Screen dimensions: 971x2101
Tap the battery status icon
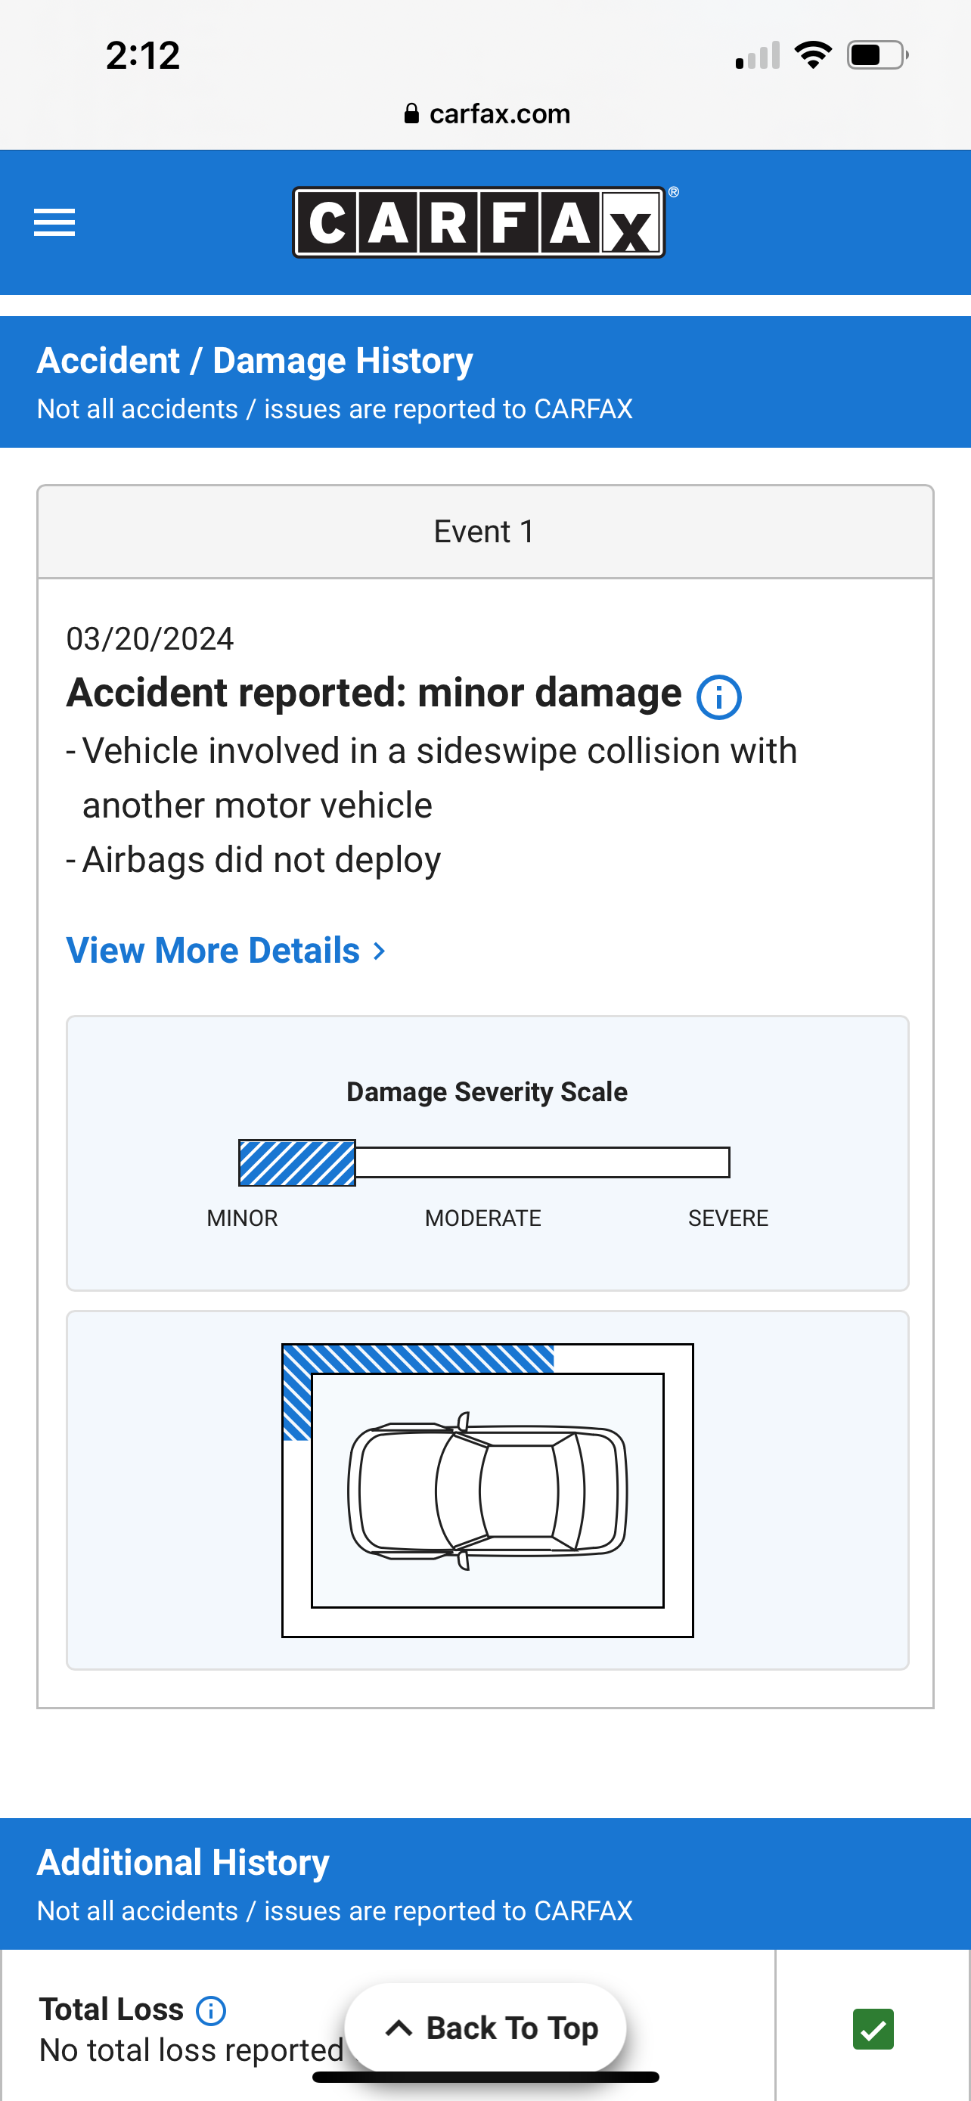[877, 55]
